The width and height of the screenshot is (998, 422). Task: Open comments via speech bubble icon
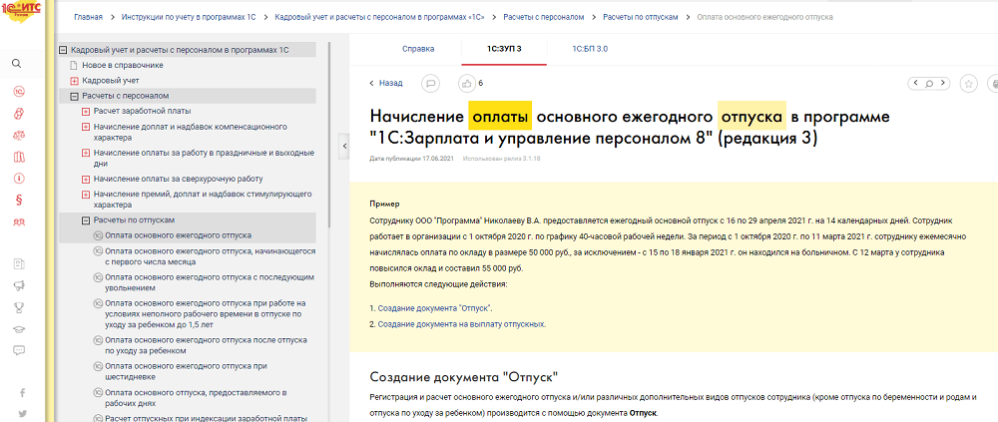430,83
